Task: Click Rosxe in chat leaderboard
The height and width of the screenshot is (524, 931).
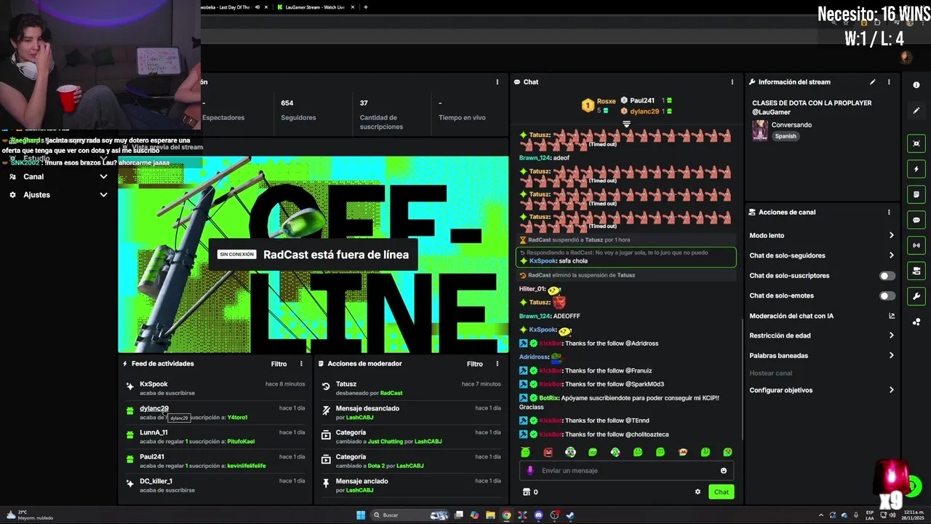Action: [606, 101]
